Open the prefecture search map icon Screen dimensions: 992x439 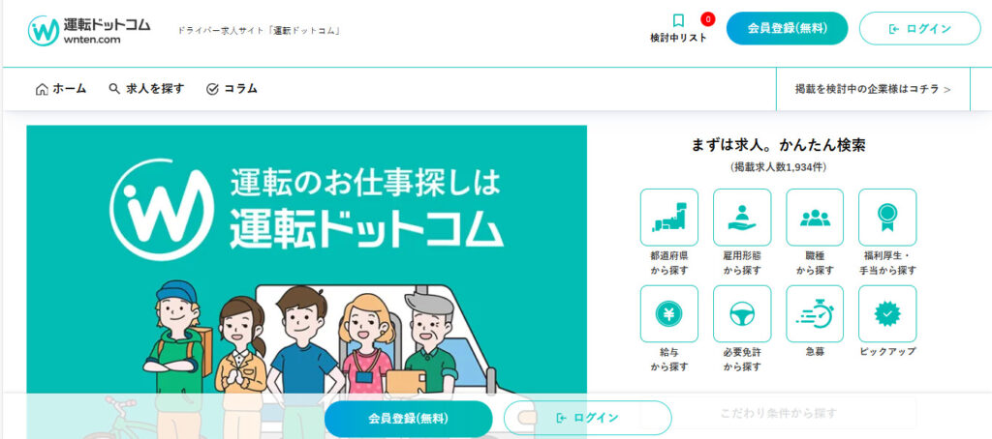669,218
